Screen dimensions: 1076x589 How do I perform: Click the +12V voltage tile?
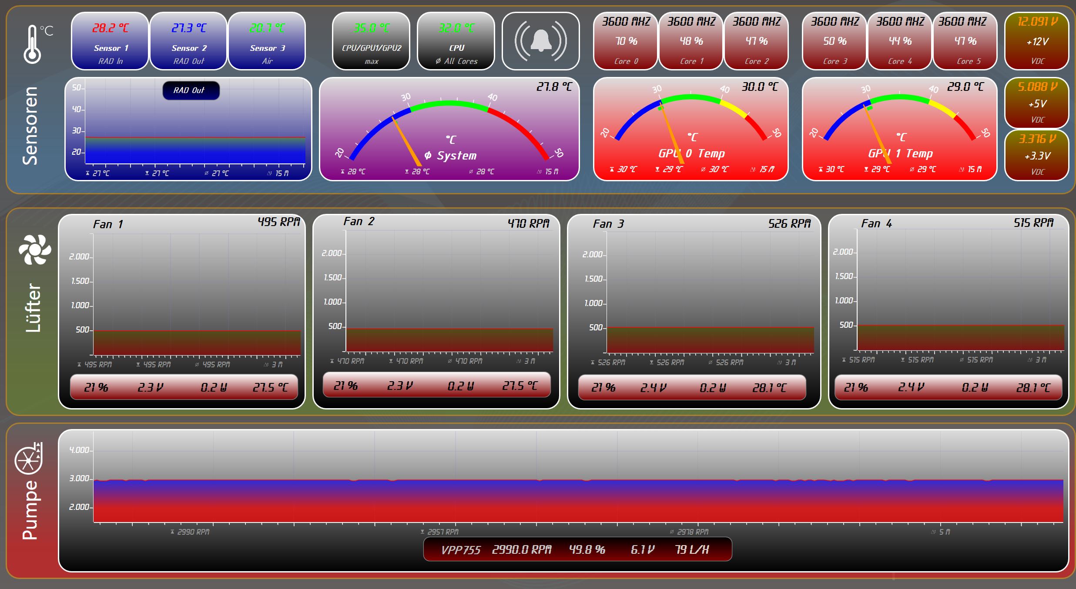pyautogui.click(x=1036, y=41)
